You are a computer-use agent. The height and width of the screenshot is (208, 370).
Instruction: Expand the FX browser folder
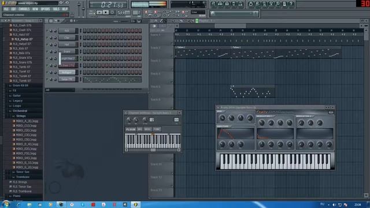click(x=14, y=91)
